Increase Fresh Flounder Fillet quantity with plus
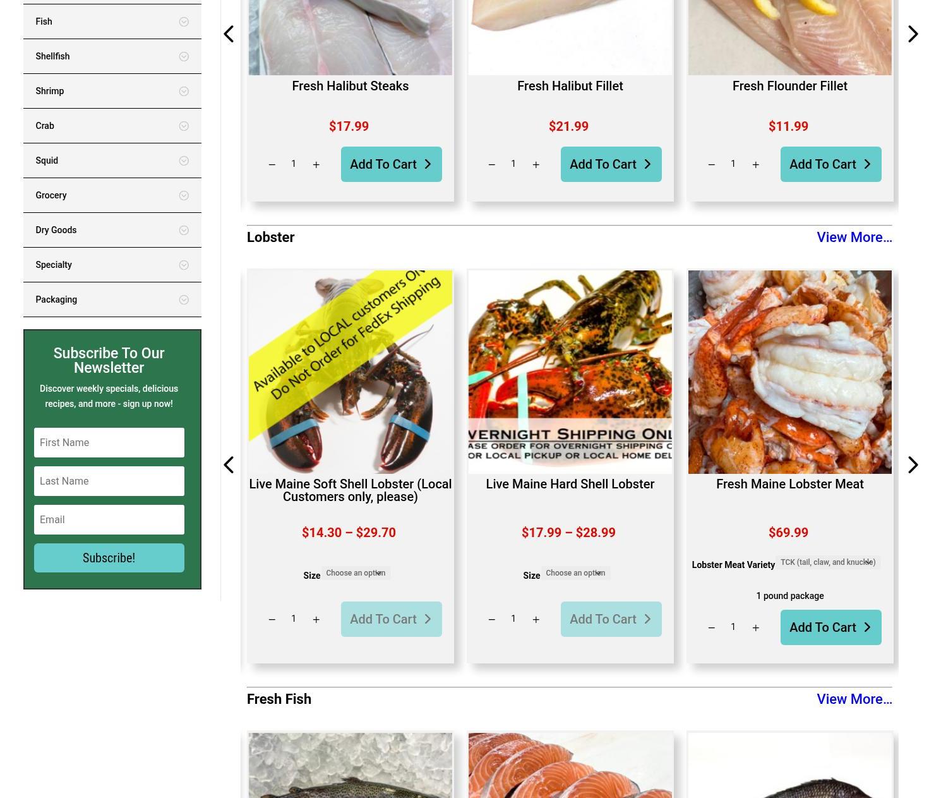Viewport: 941px width, 798px height. tap(756, 164)
